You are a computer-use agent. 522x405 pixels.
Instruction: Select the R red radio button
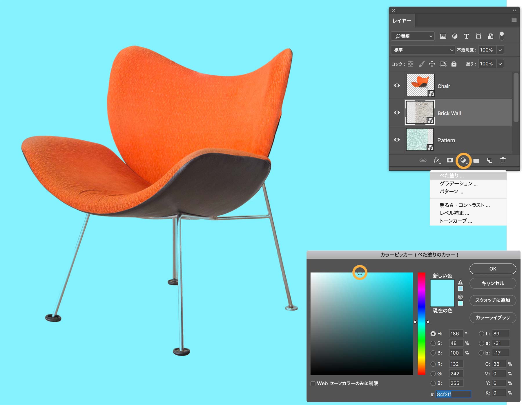pos(433,364)
